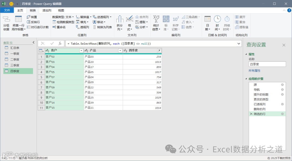Open the 移动 move dropdown
The image size is (292, 161).
coord(99,22)
